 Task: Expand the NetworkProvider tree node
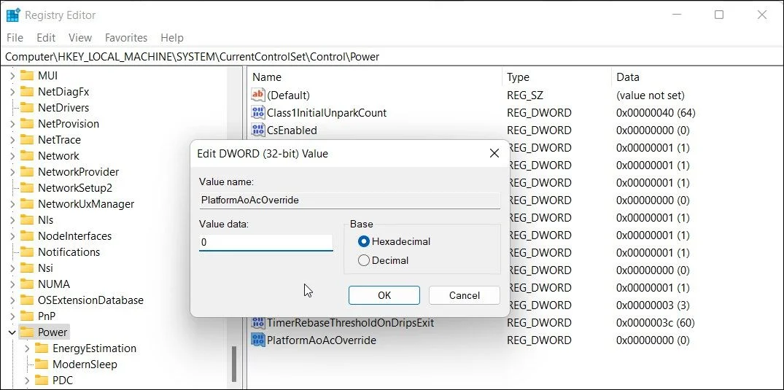pos(12,171)
